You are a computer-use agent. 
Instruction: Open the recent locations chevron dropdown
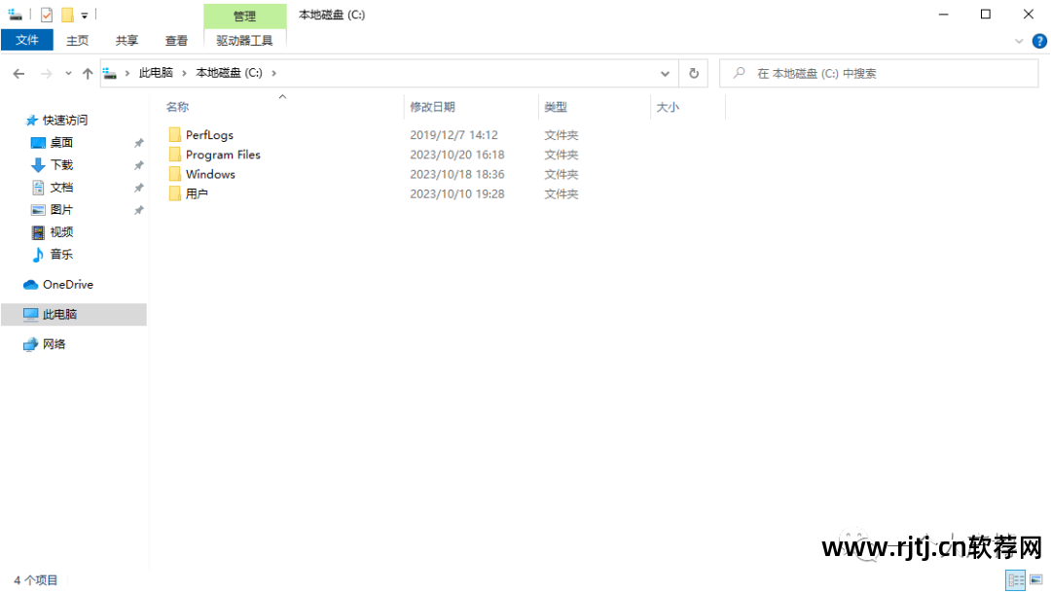pos(67,73)
